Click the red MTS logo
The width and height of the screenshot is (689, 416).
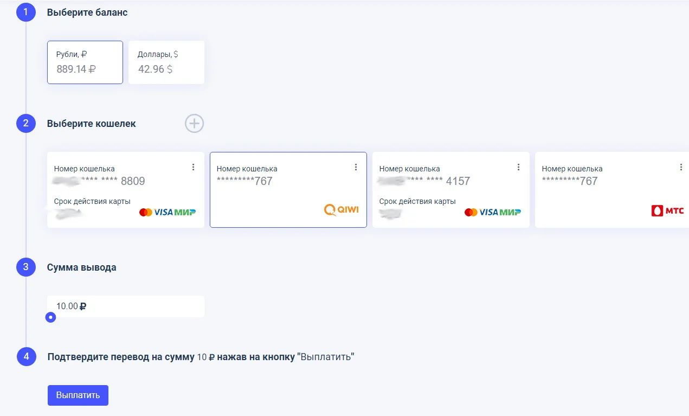pyautogui.click(x=668, y=211)
